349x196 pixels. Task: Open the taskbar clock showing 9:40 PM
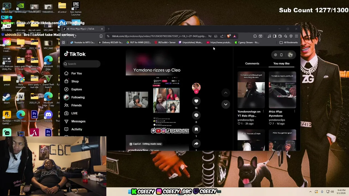click(x=342, y=192)
